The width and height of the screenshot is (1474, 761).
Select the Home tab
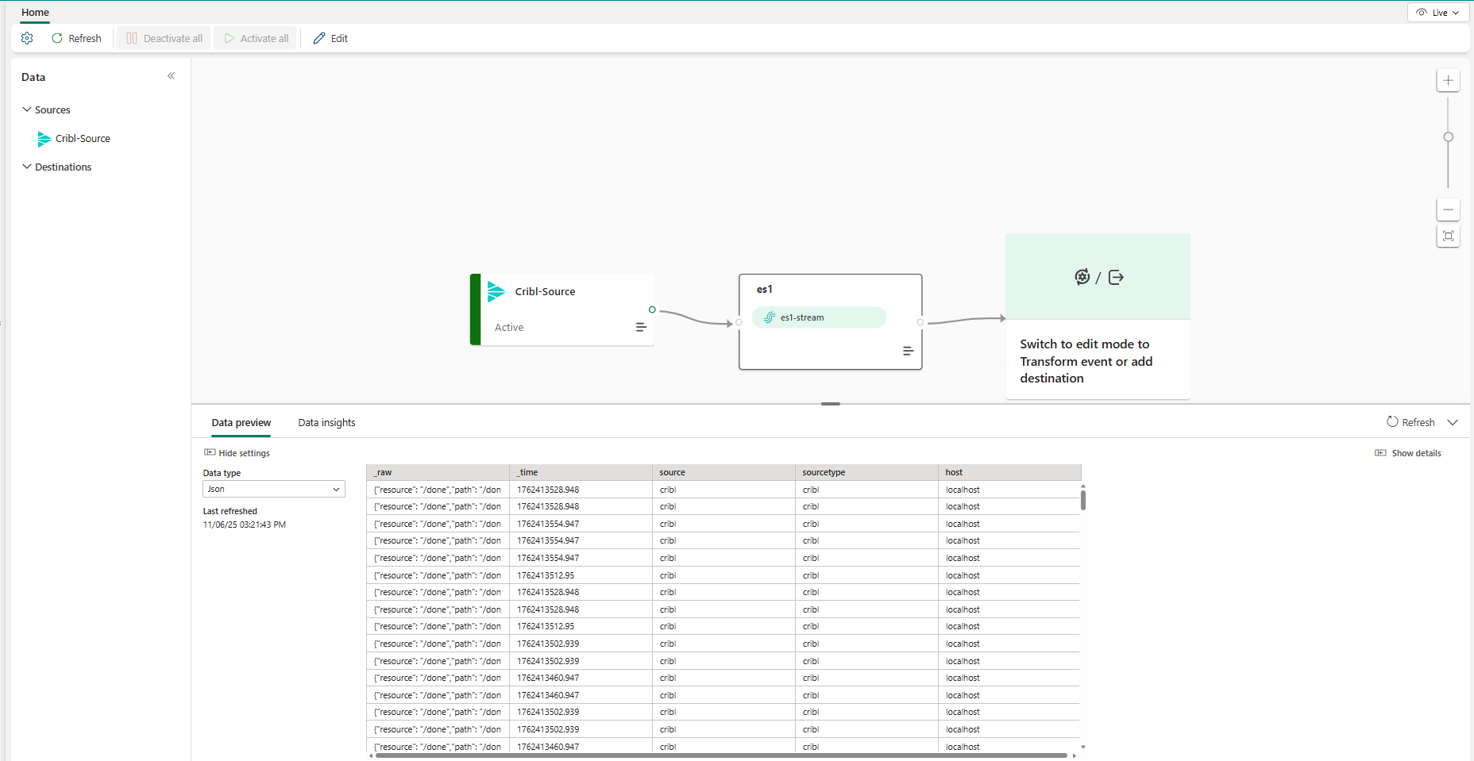(x=35, y=13)
